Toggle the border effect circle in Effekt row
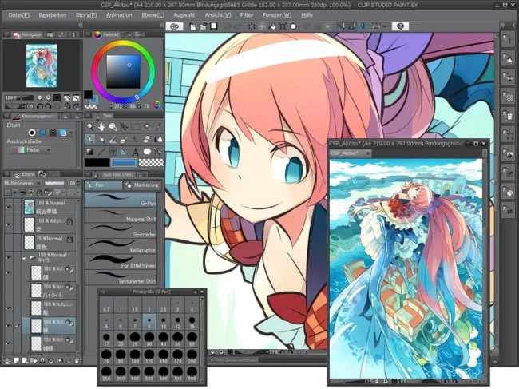Screen dimensions: 519x389 point(32,133)
